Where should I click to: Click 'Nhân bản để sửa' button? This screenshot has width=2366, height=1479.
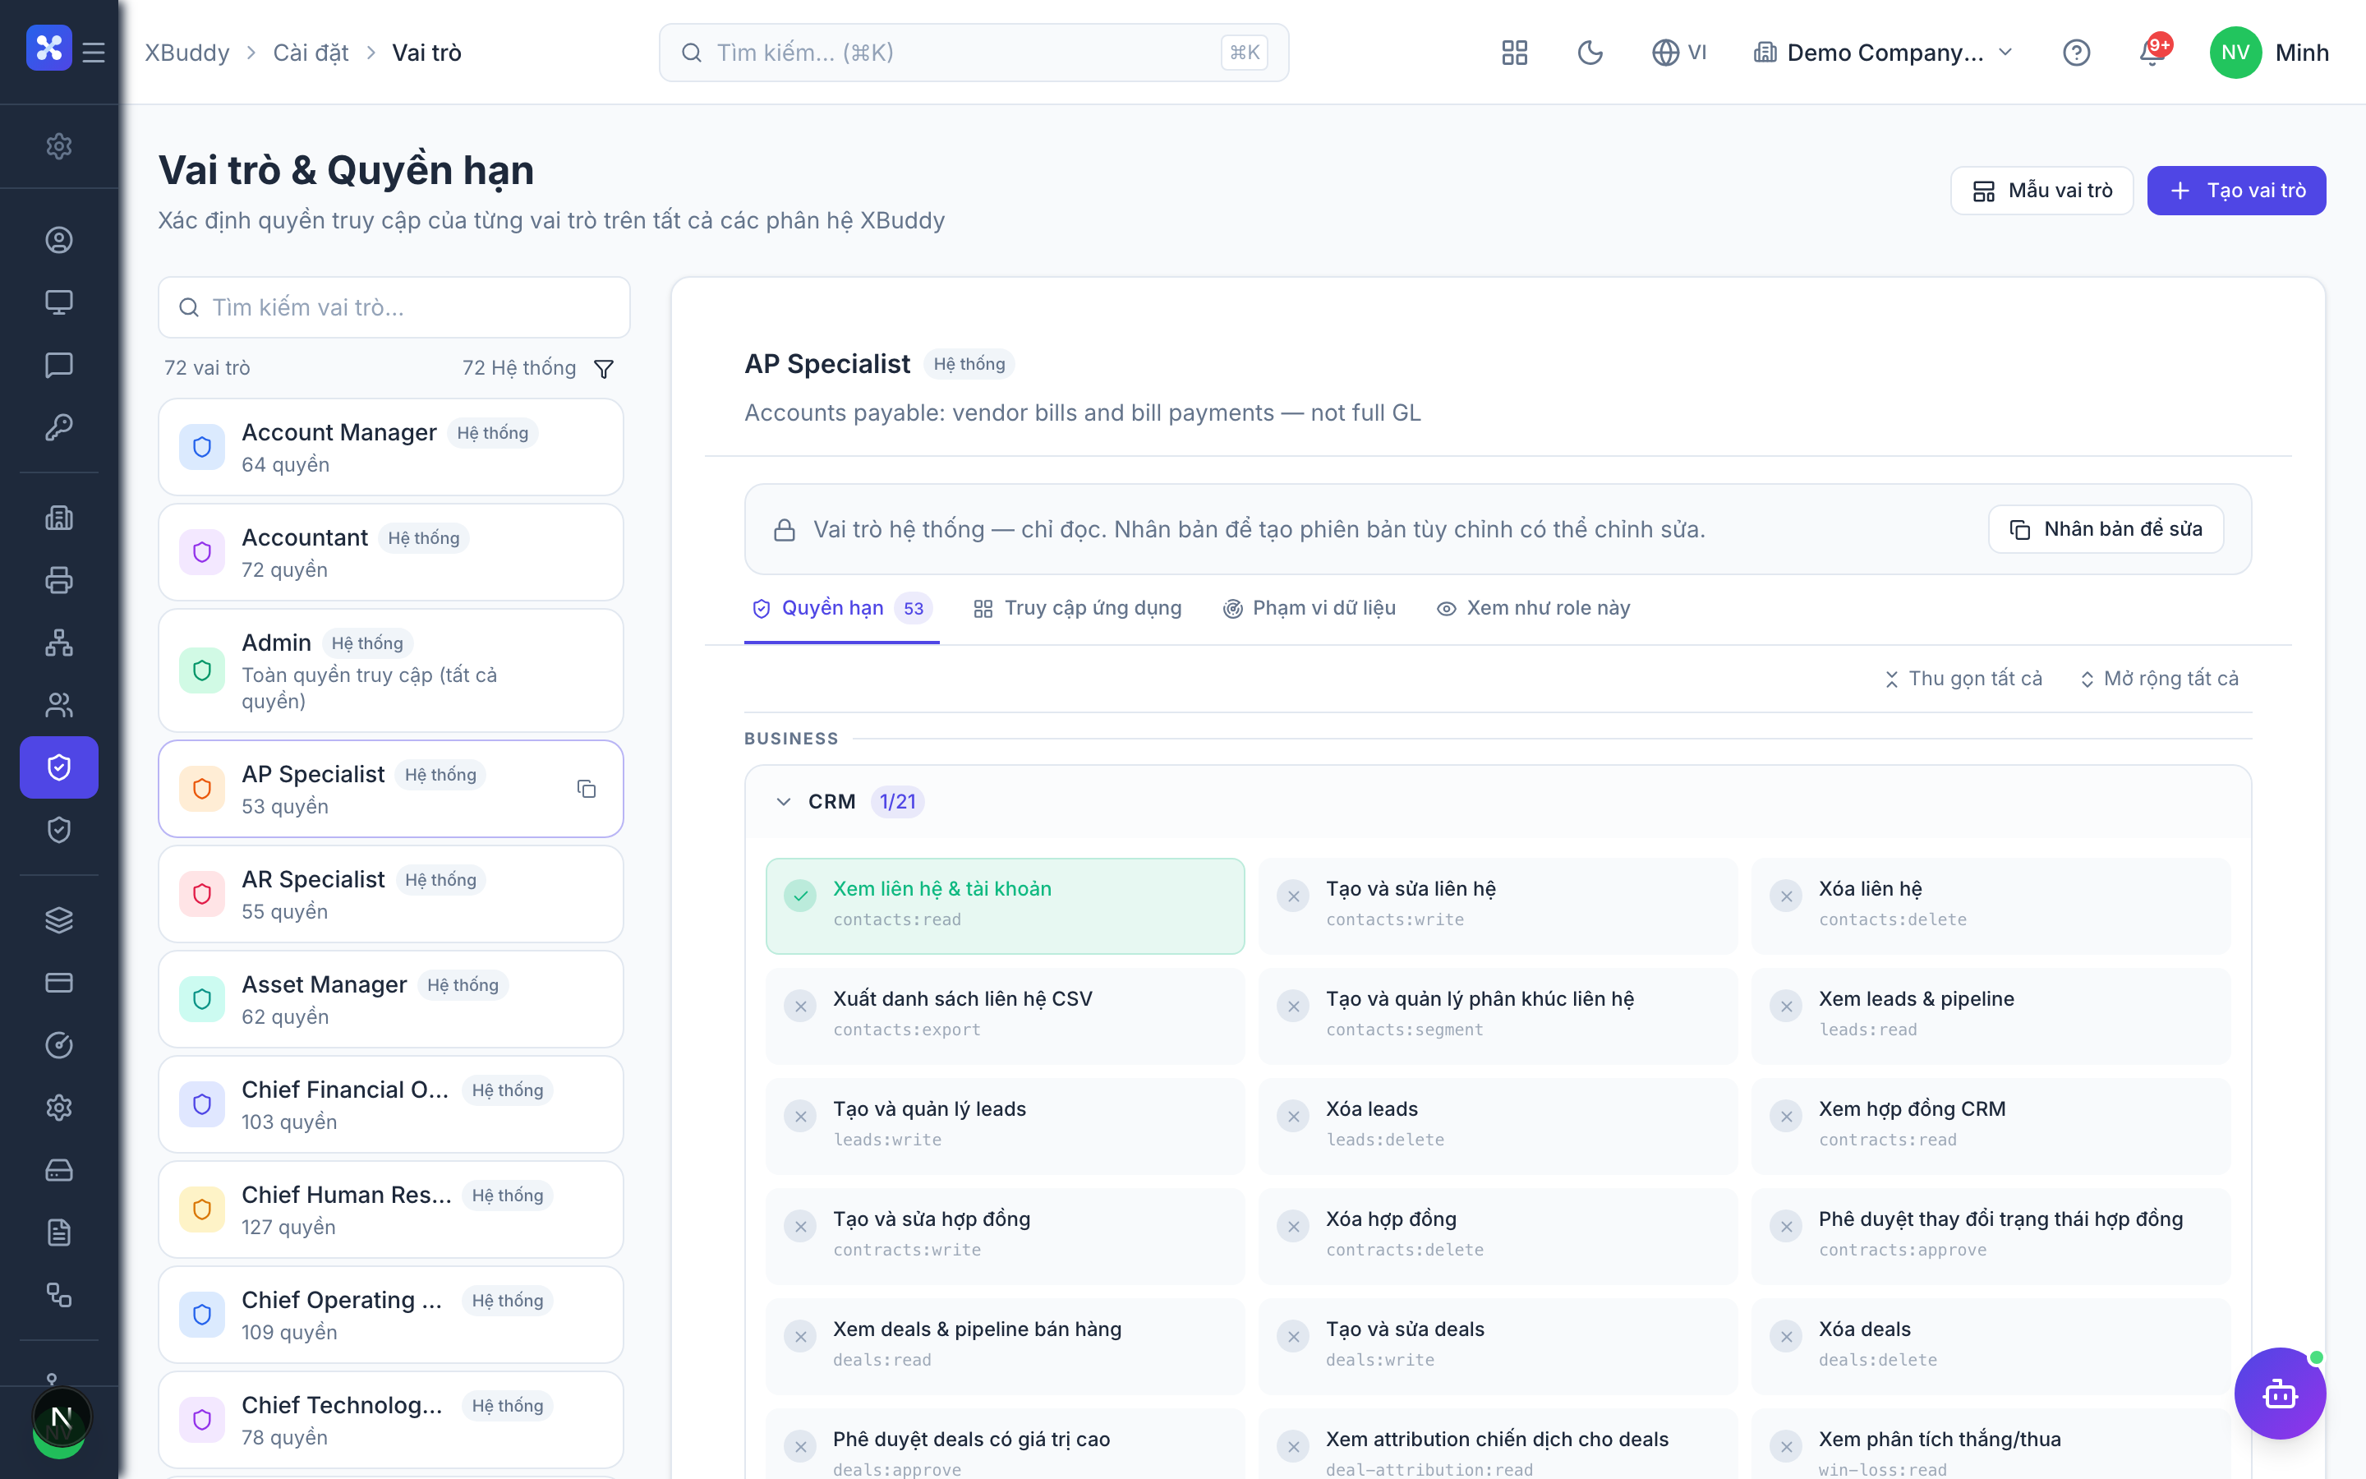[2106, 529]
